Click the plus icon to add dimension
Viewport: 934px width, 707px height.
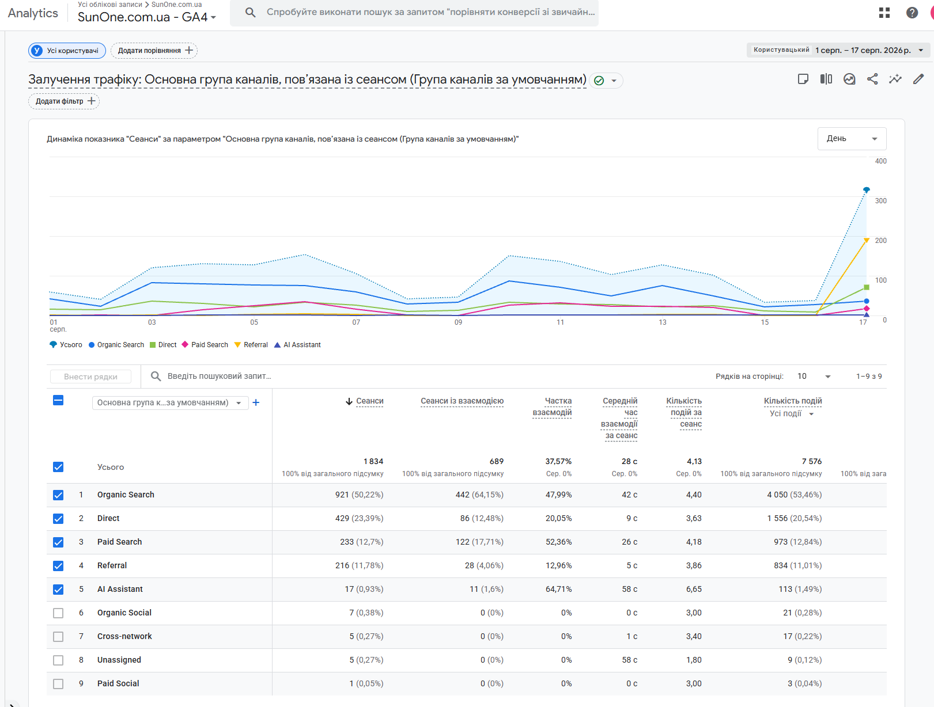(x=256, y=402)
